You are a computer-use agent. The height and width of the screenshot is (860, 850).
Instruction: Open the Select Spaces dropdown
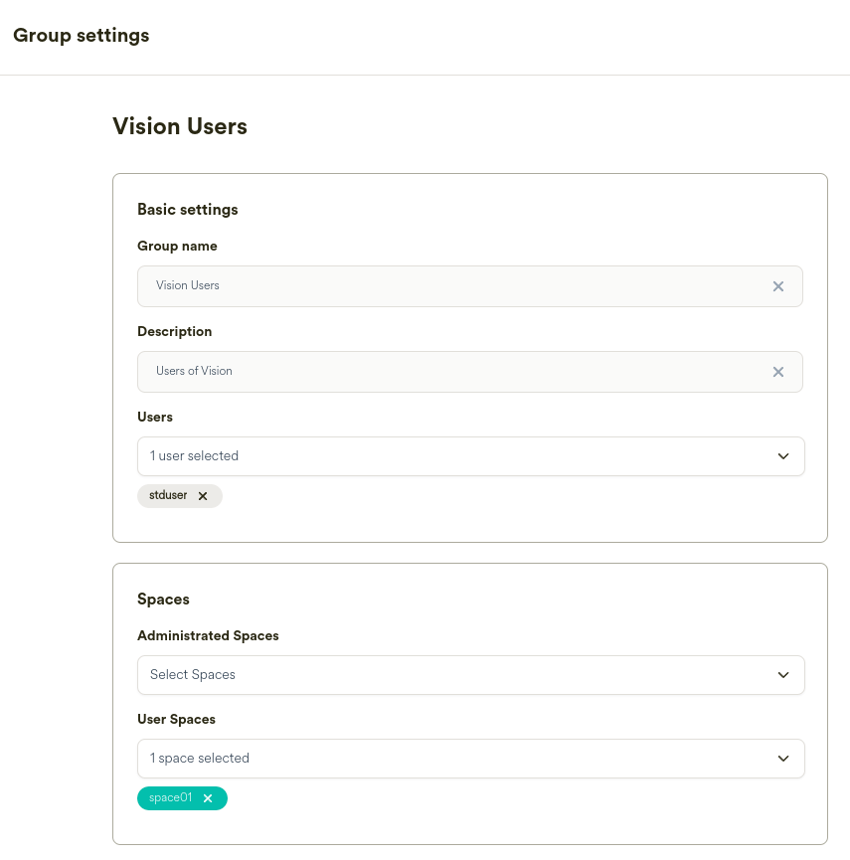470,674
